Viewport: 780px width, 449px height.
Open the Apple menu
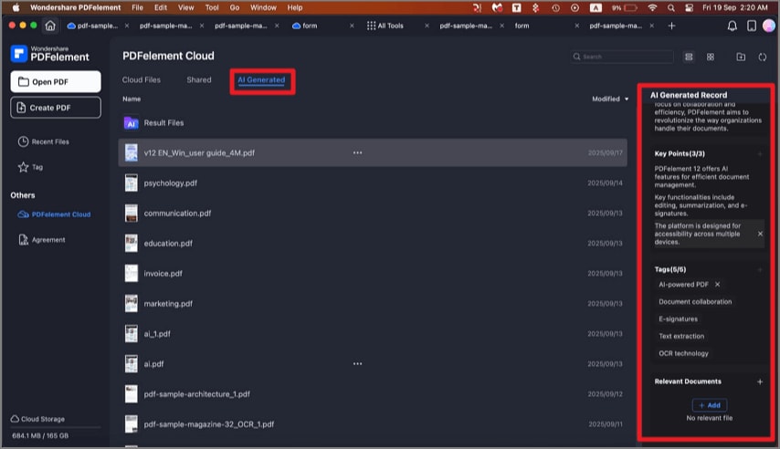pyautogui.click(x=16, y=7)
